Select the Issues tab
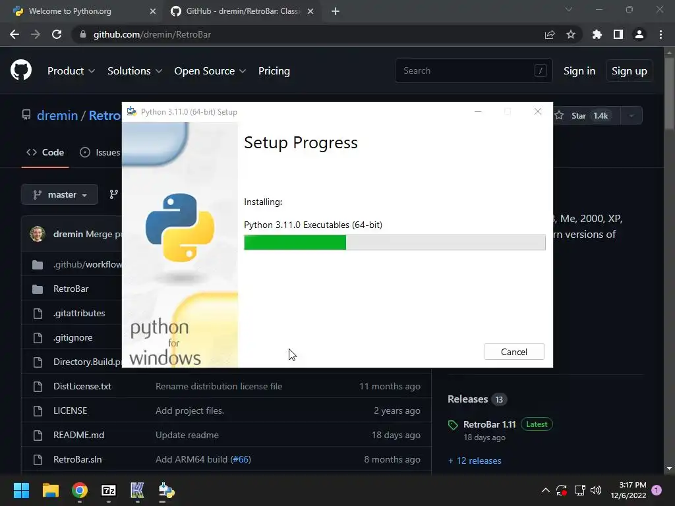Screen dimensions: 675x506 point(100,152)
